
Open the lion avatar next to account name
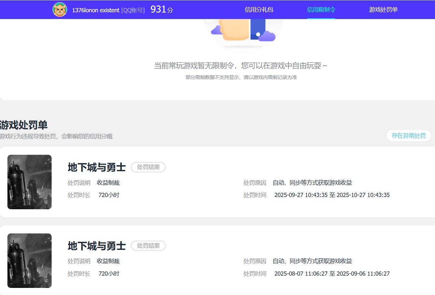60,10
